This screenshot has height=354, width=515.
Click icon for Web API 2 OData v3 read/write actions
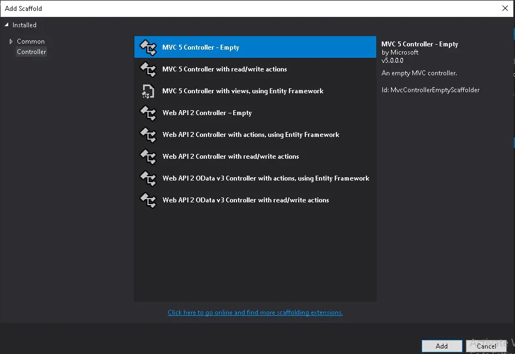point(148,200)
